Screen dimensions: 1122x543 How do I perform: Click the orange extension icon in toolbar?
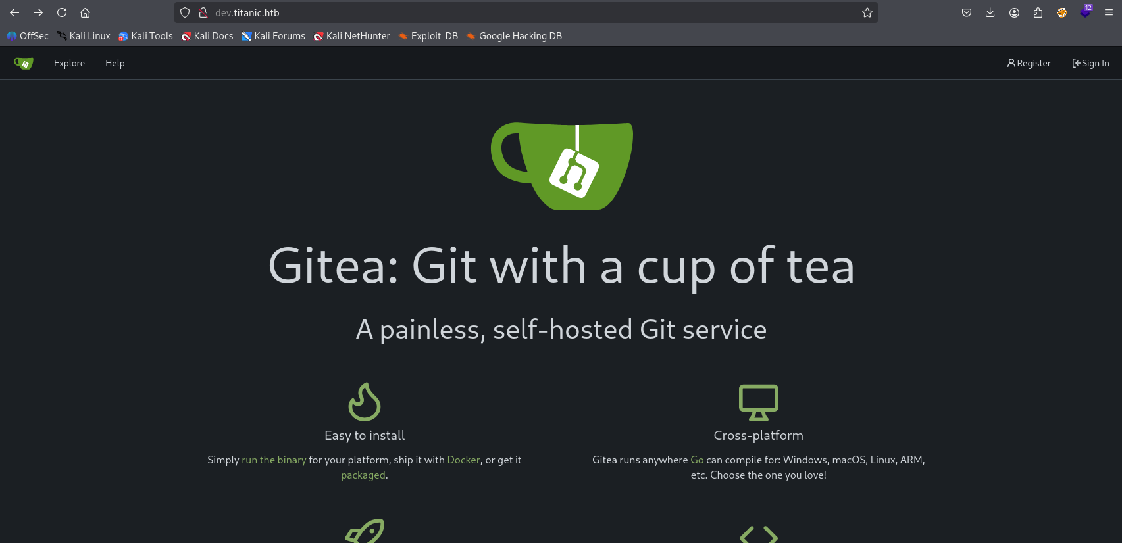(x=1061, y=12)
